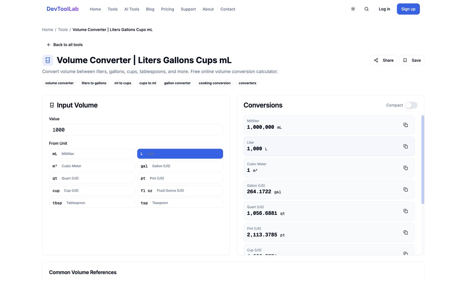466x282 pixels.
Task: Open the About nav item
Action: tap(208, 9)
